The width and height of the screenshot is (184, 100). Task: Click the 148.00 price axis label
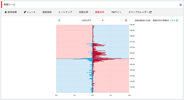132,36
